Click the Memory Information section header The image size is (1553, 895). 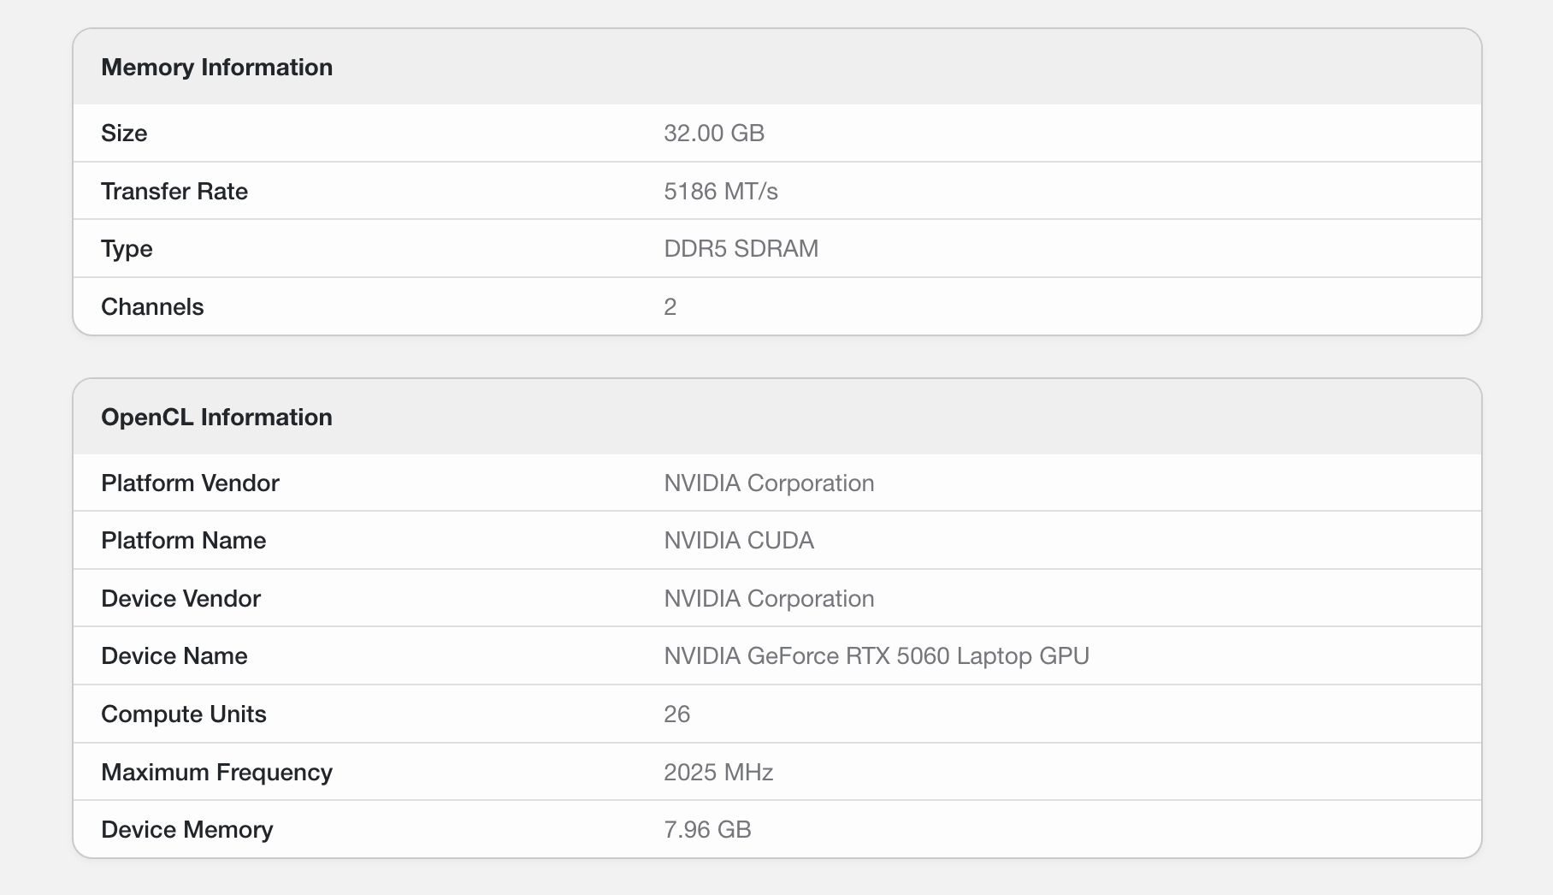(x=216, y=68)
